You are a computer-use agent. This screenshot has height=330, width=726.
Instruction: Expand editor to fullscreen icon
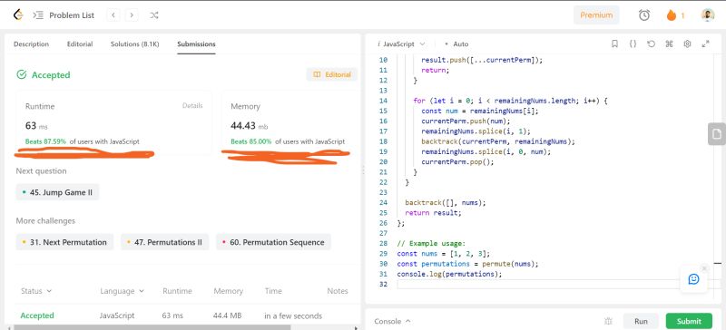coord(706,44)
